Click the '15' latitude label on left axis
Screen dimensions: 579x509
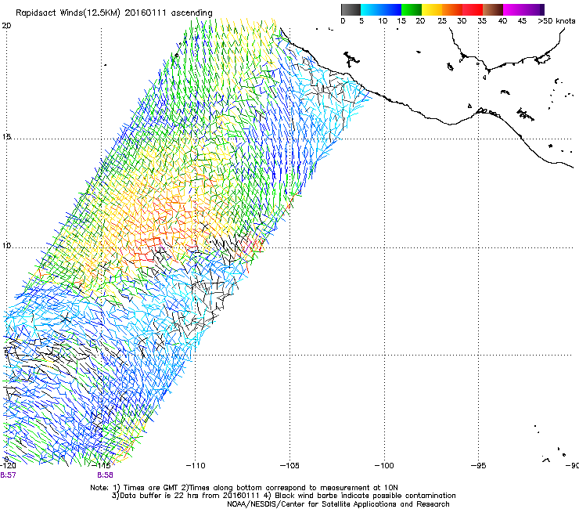pyautogui.click(x=6, y=137)
